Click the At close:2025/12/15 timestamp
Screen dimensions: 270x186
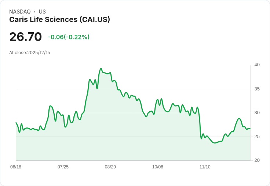[30, 53]
